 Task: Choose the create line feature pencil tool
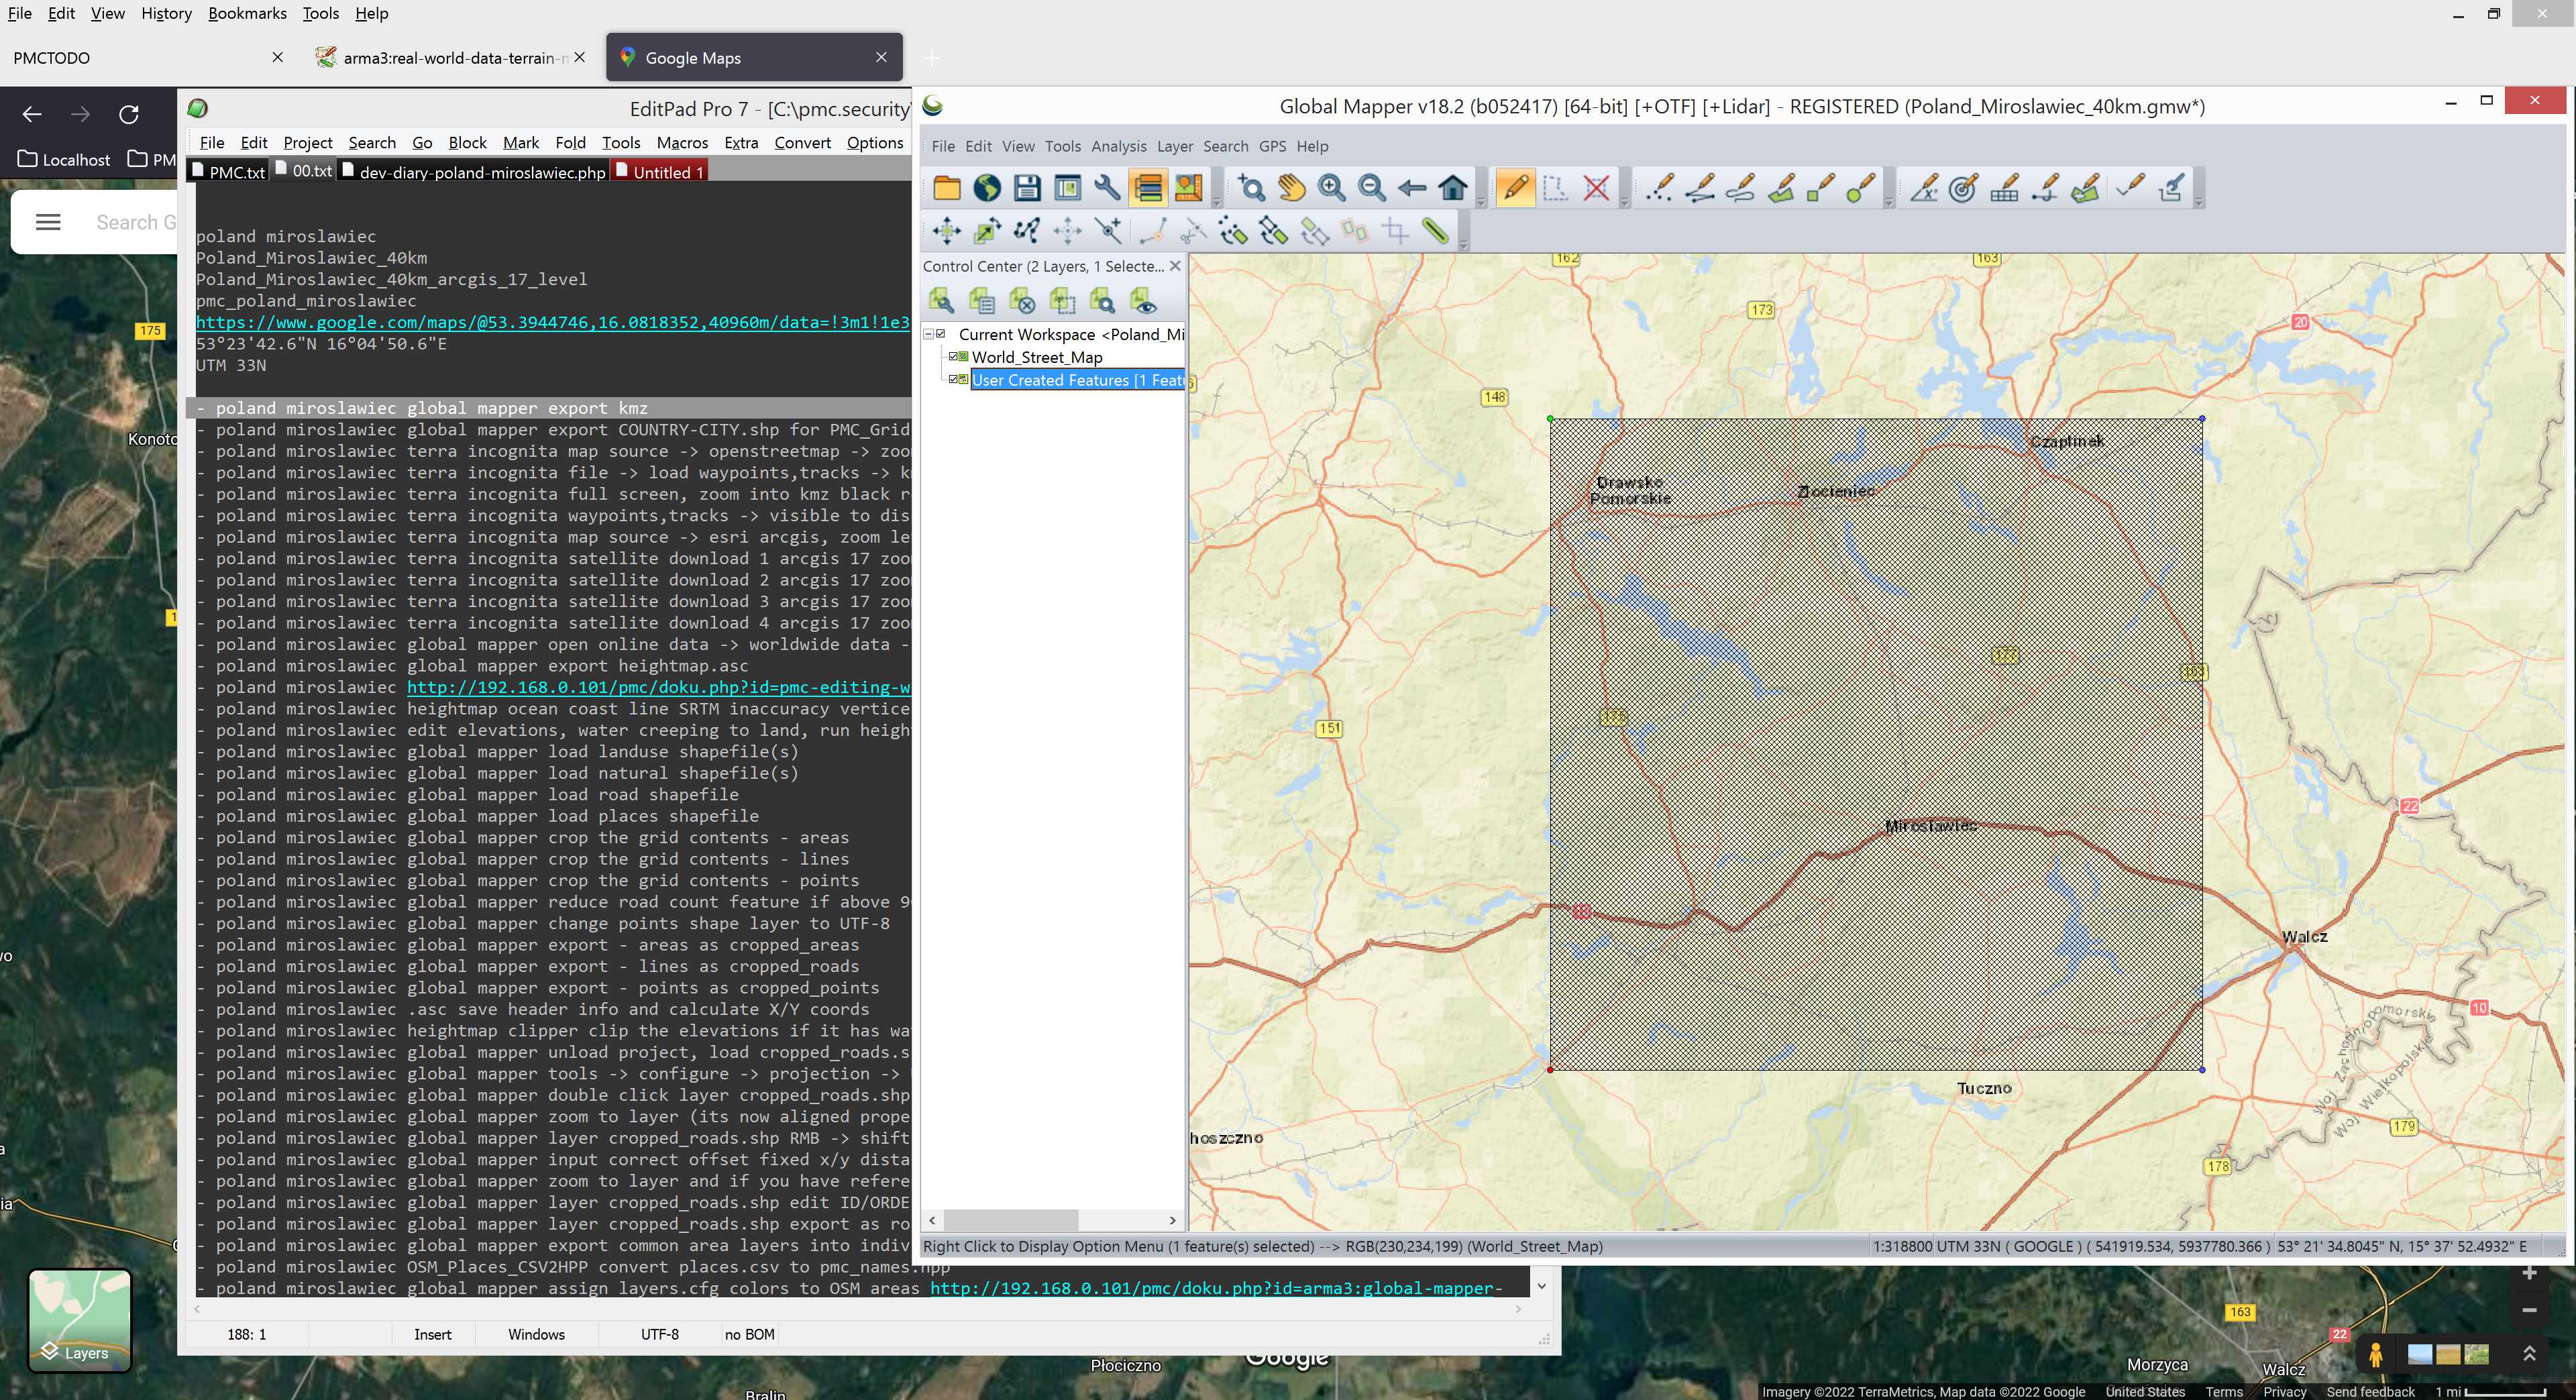point(1700,188)
